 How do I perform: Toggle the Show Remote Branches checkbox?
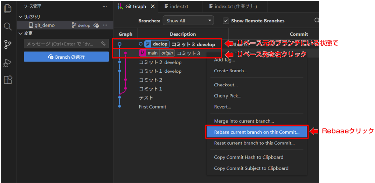pyautogui.click(x=226, y=21)
